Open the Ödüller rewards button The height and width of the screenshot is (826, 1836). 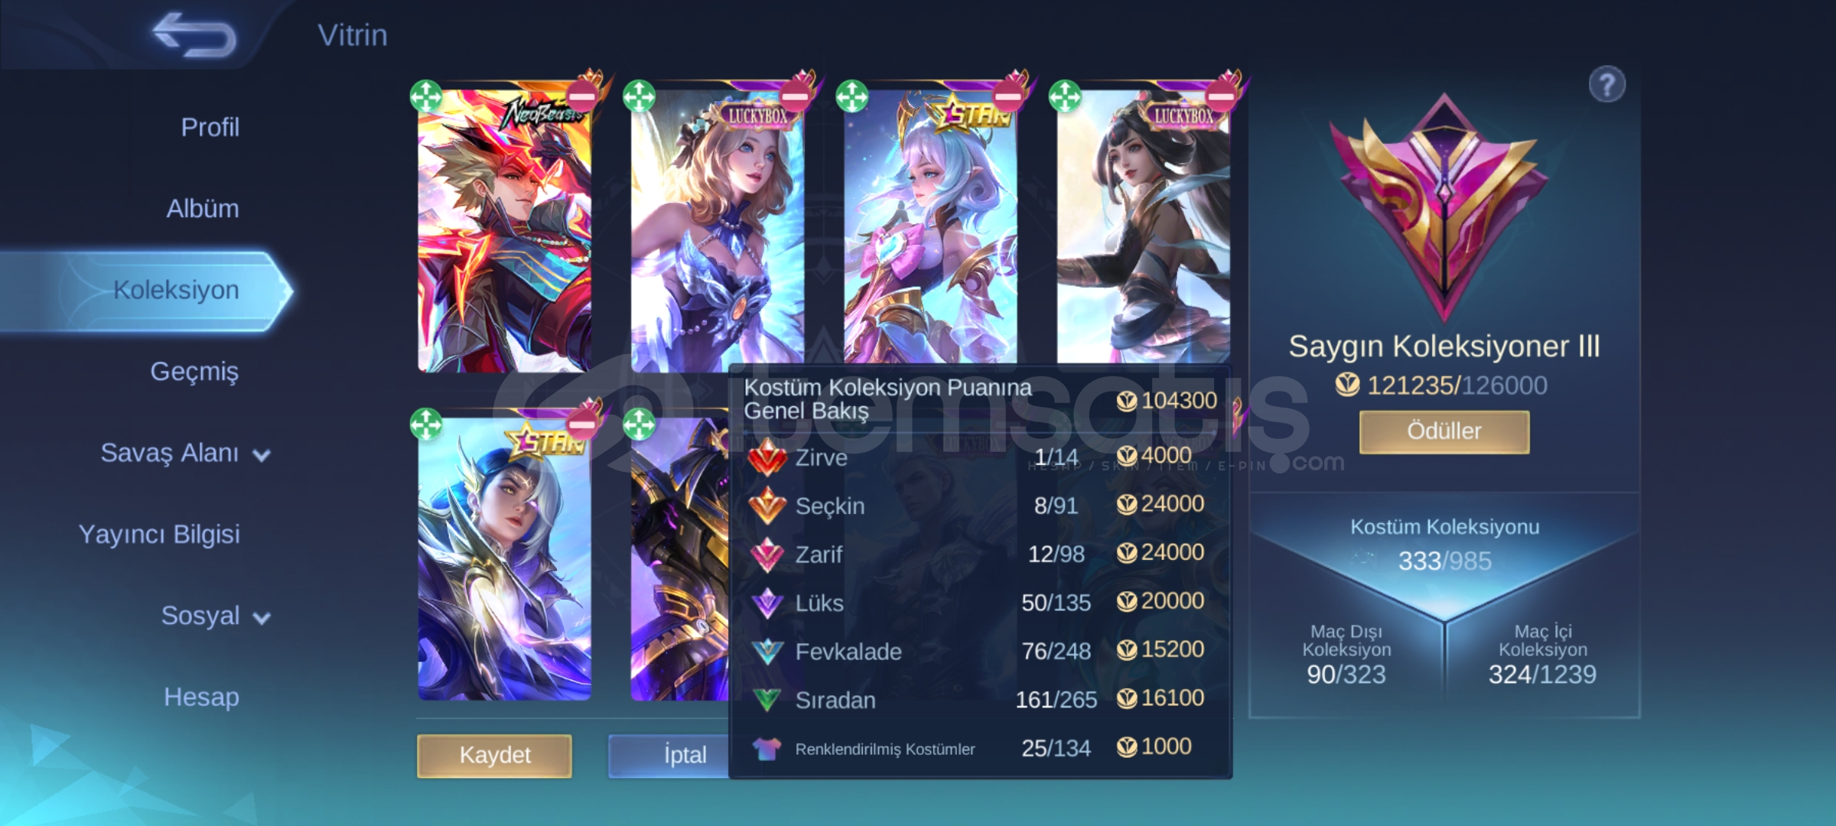click(1444, 431)
